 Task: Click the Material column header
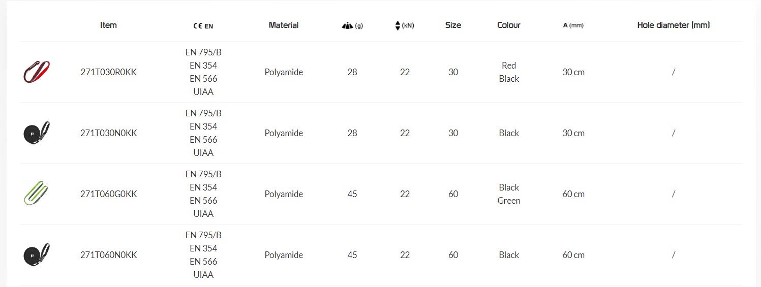coord(283,25)
